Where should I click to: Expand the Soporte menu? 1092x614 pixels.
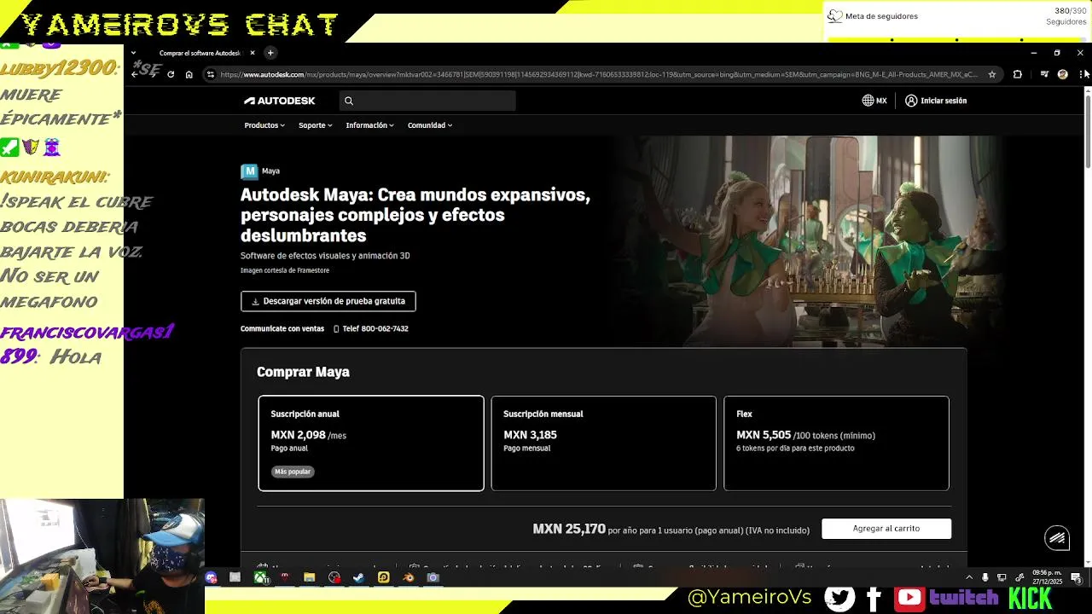tap(315, 125)
